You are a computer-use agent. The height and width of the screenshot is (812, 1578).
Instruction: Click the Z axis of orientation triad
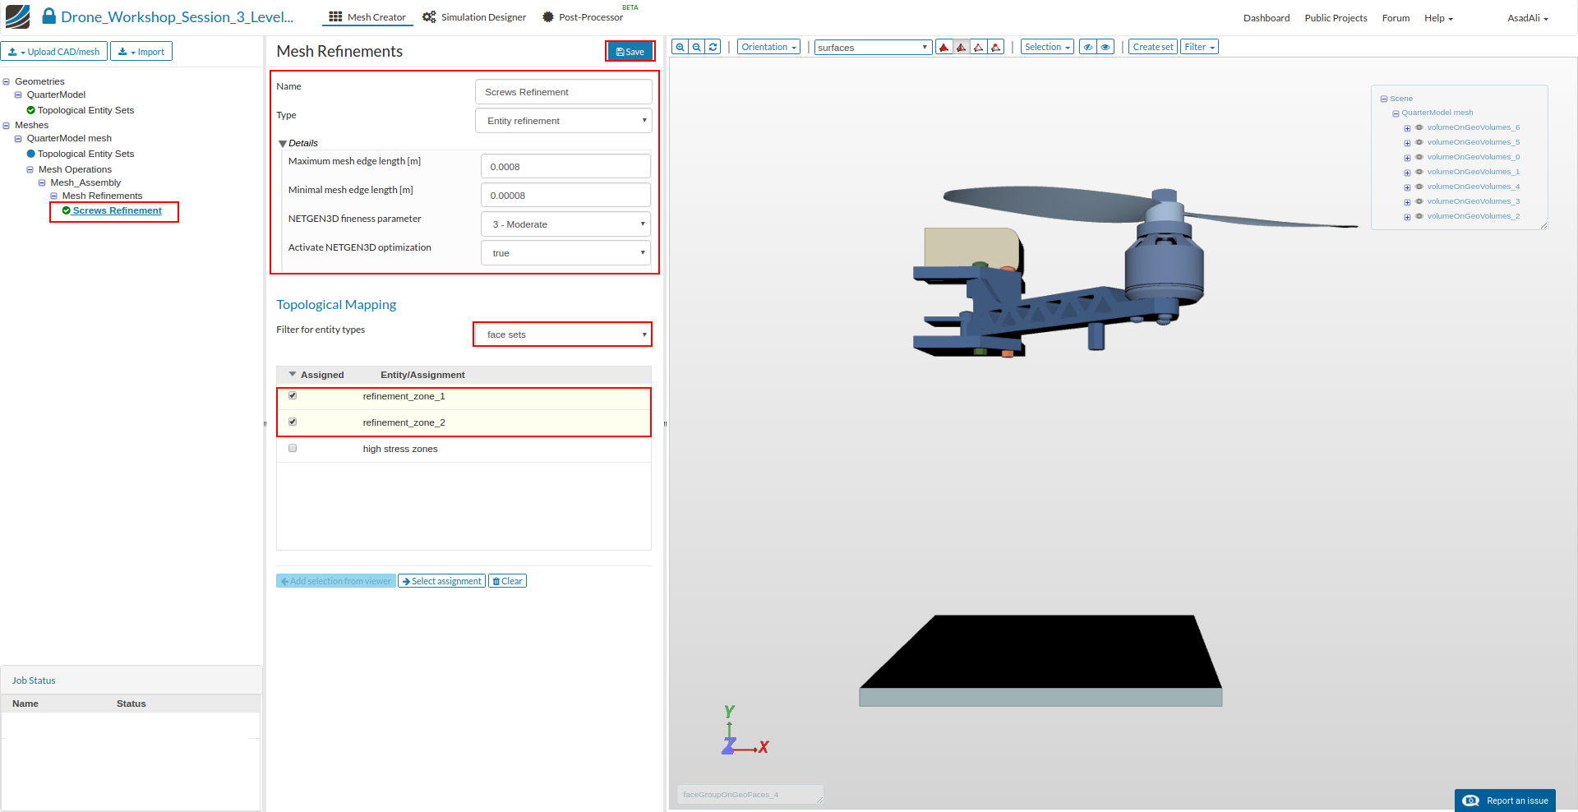(x=728, y=746)
